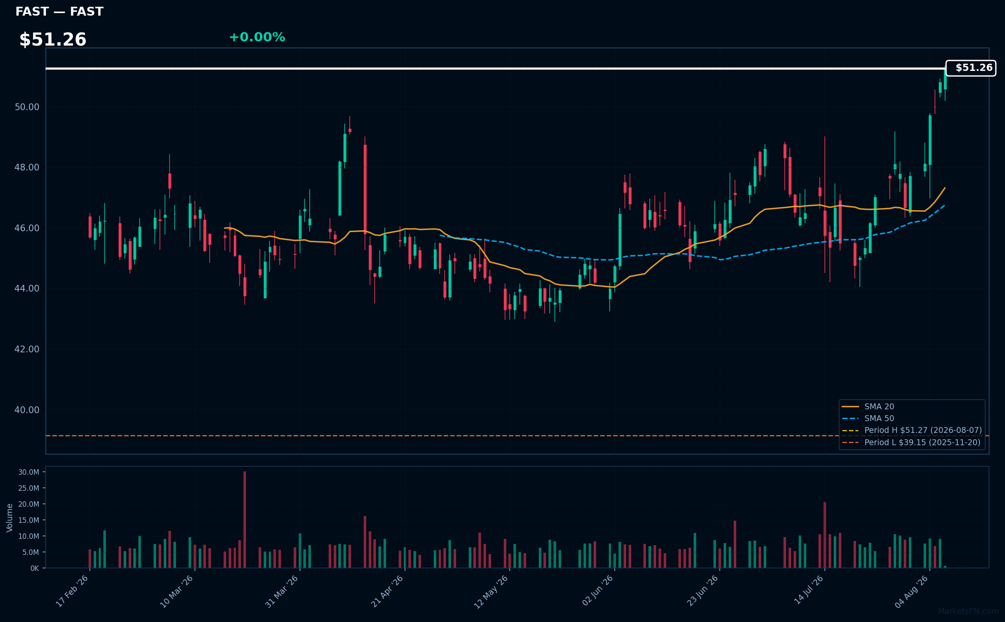Click the orange SMA 20 legend line sample
The width and height of the screenshot is (1005, 622).
(850, 407)
